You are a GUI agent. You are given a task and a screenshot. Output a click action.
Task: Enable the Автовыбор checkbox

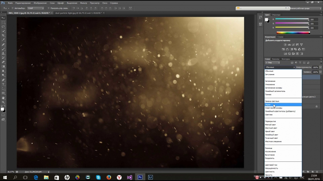tap(13, 8)
